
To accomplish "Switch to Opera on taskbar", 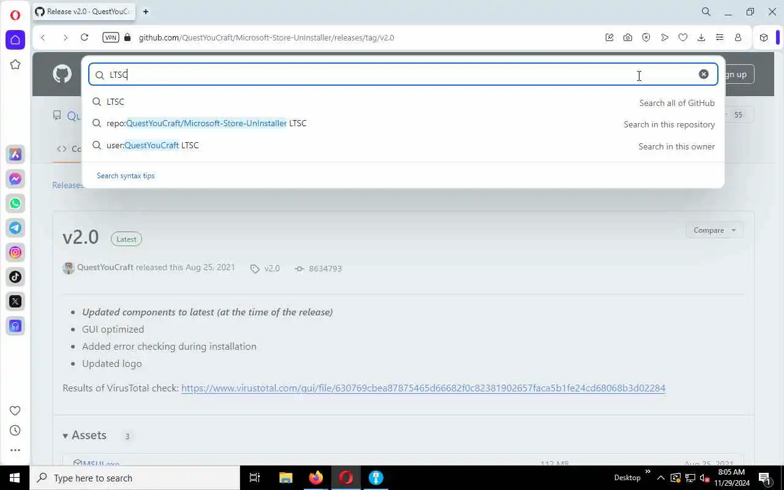I will point(346,478).
